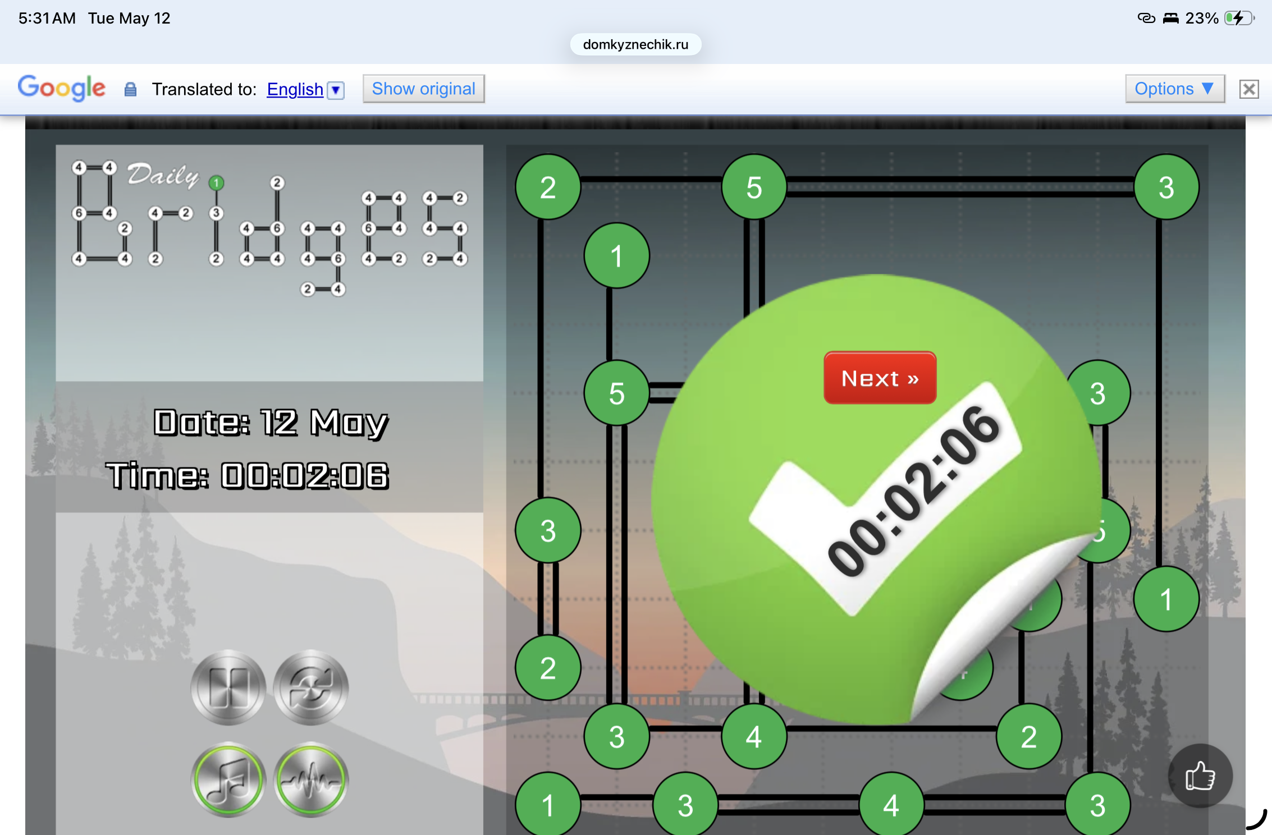The image size is (1272, 835).
Task: Tap the domkyznechik.ru address pill
Action: [635, 44]
